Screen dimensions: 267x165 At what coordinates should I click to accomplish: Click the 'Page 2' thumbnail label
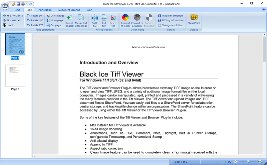coord(15,89)
